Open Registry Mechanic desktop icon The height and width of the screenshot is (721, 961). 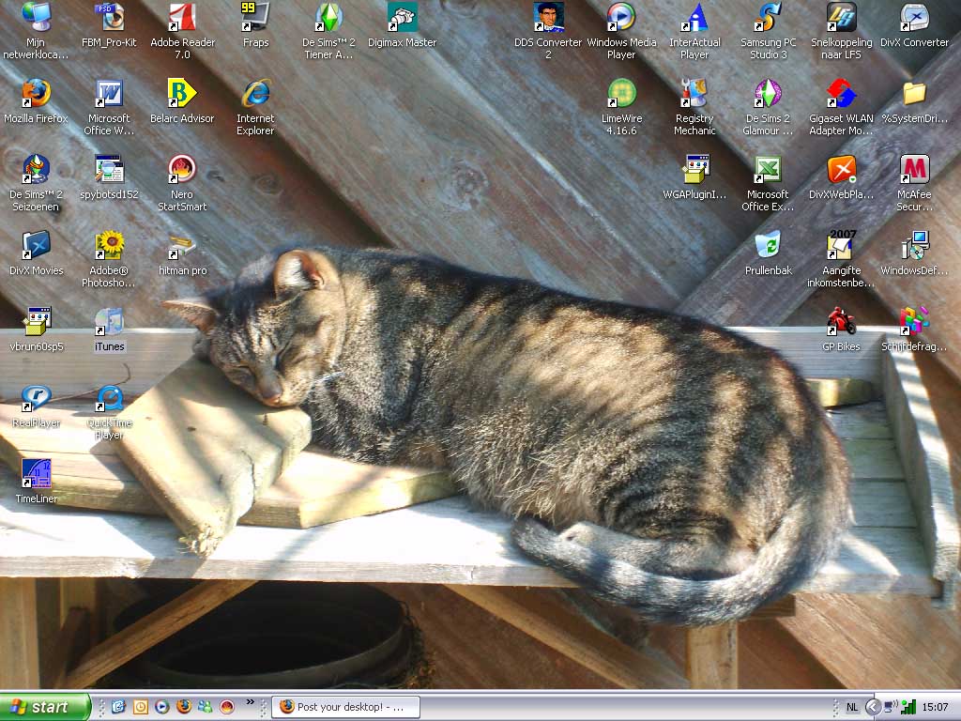tap(694, 107)
